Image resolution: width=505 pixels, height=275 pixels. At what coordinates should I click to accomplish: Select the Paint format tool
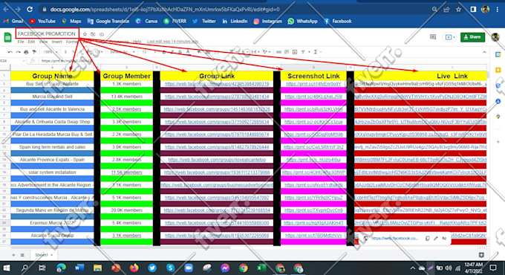click(34, 52)
